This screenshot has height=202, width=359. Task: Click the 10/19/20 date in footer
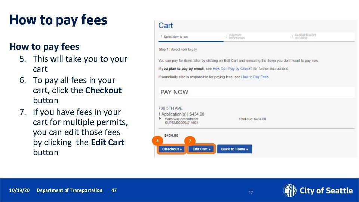pos(19,190)
